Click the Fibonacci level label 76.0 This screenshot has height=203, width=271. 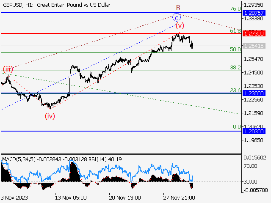pos(235,8)
